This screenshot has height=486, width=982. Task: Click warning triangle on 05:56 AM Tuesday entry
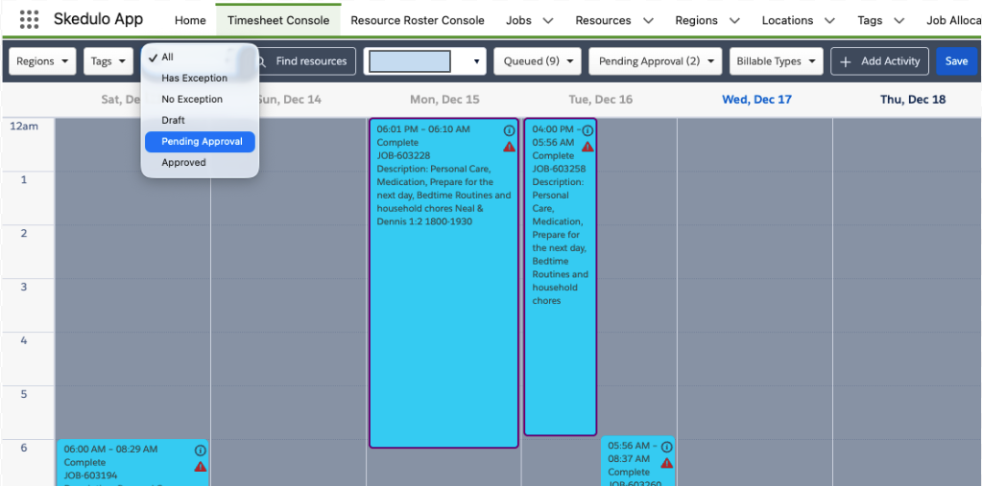click(x=666, y=463)
